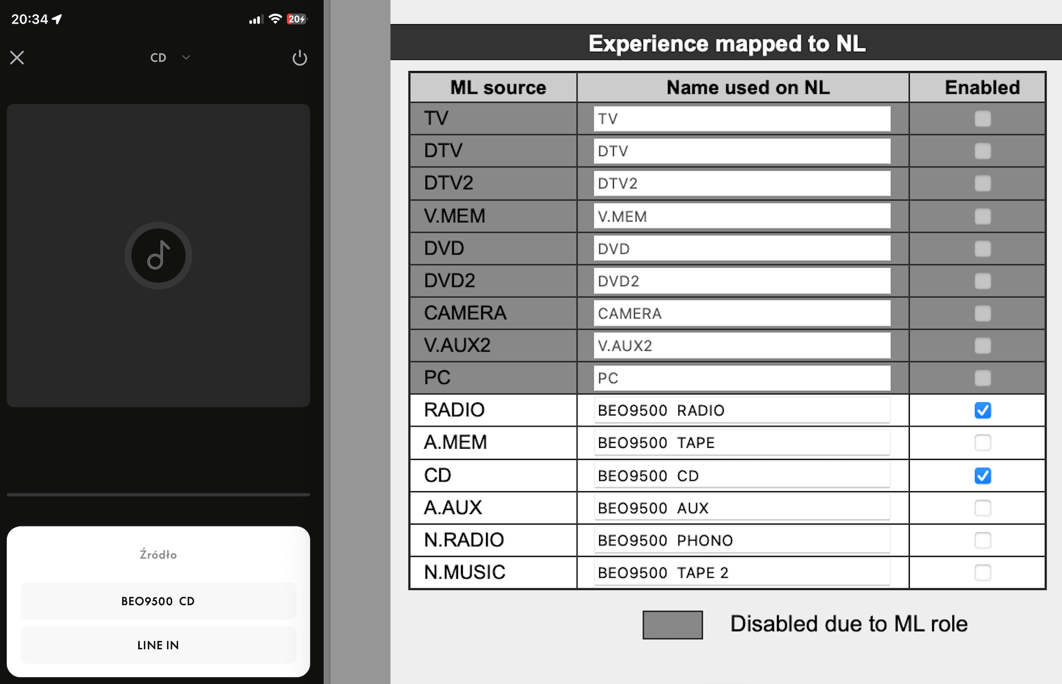Click the disabled DVD Enabled checkbox
Viewport: 1062px width, 684px height.
point(982,248)
